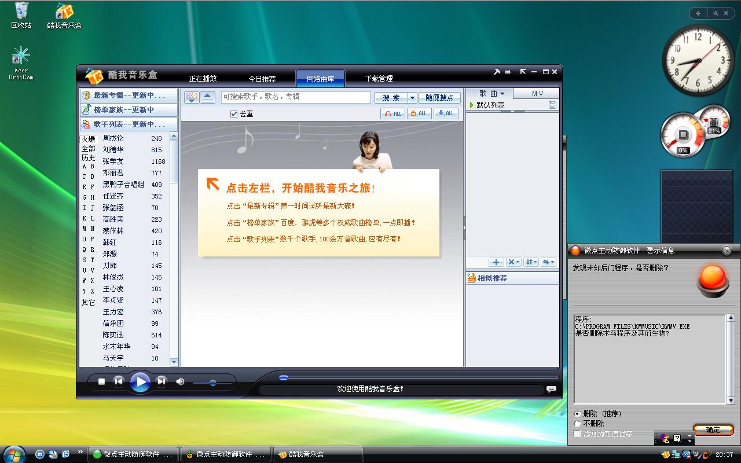This screenshot has height=463, width=741.
Task: Toggle the 添加为可信程序 checkbox
Action: [577, 433]
